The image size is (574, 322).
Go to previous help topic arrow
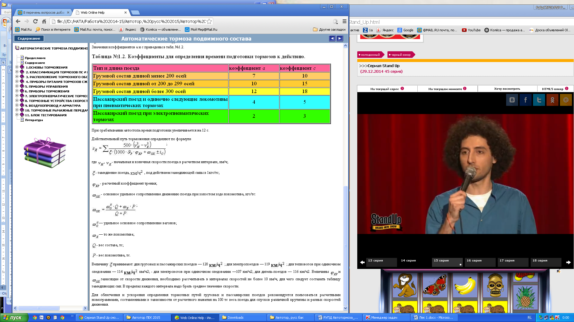click(332, 38)
